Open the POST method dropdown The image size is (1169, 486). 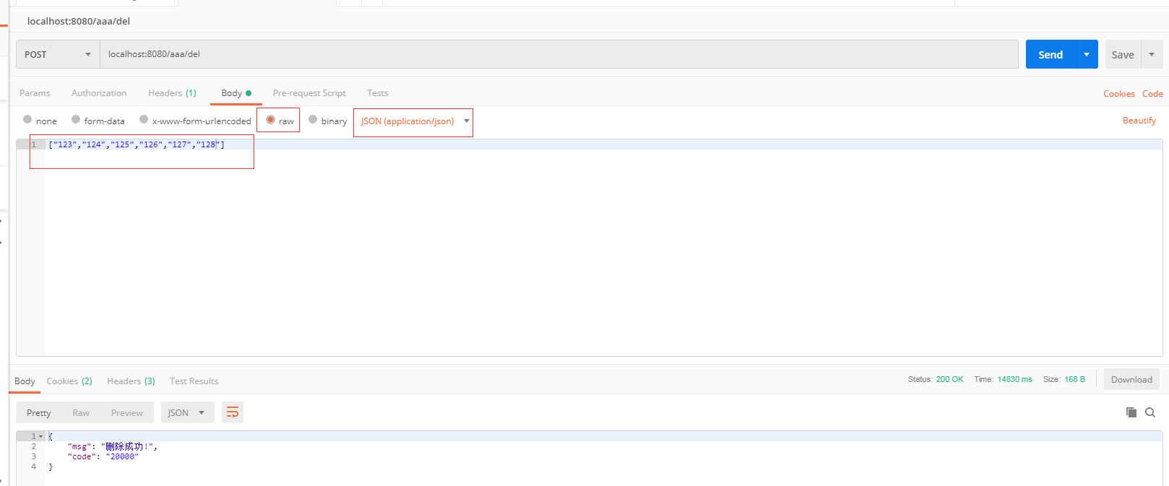(x=58, y=54)
